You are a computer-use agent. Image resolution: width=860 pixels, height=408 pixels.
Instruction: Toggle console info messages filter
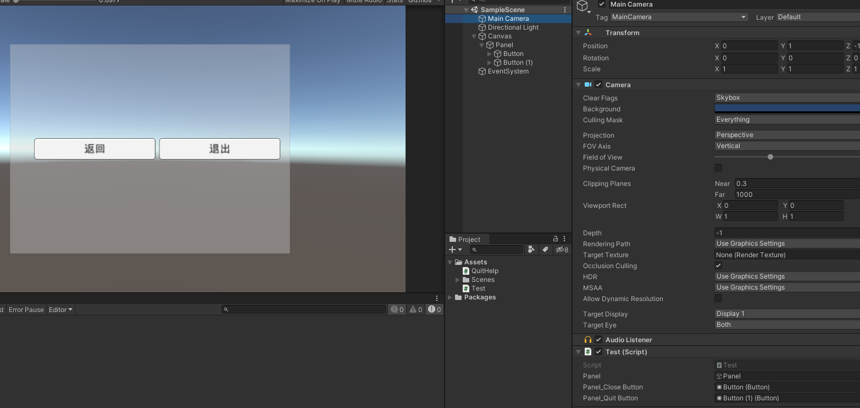[397, 310]
